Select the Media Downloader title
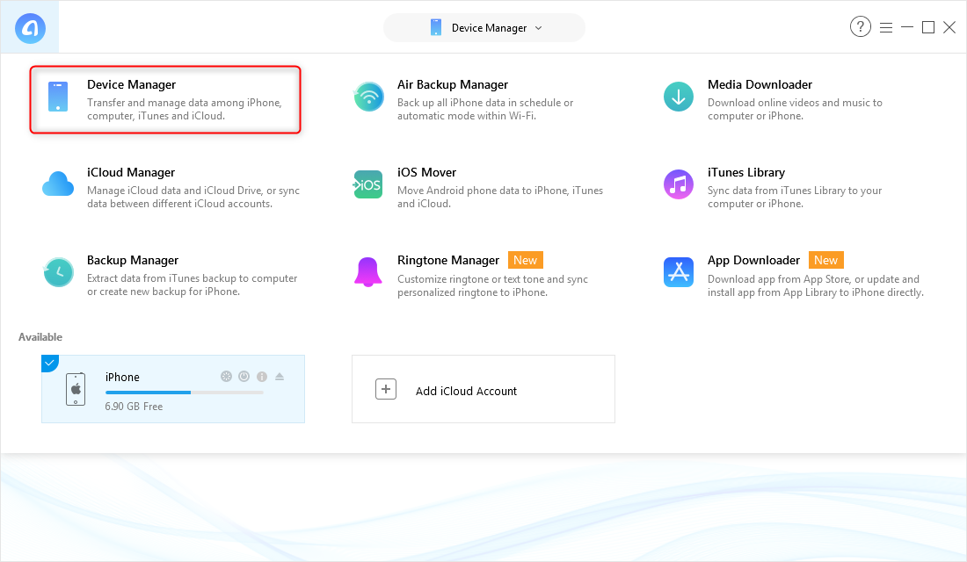This screenshot has height=562, width=967. pyautogui.click(x=760, y=84)
